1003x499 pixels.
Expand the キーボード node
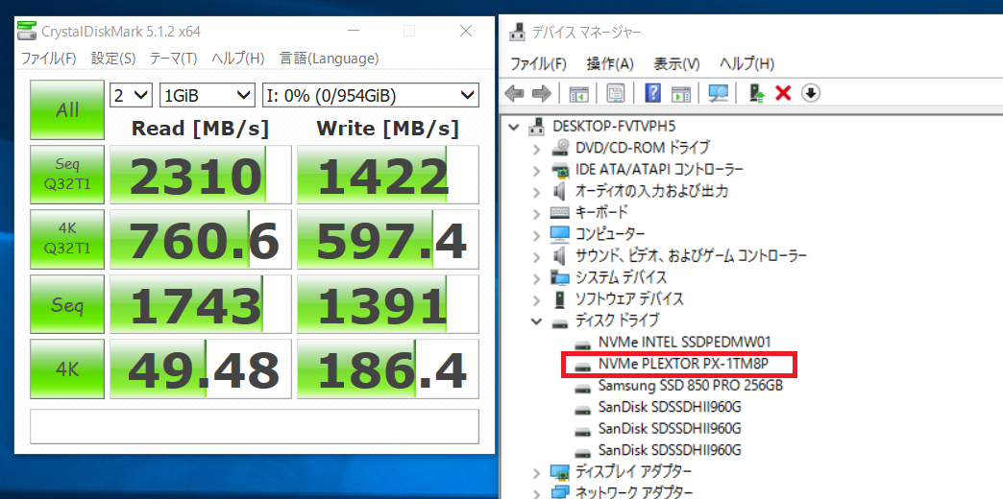(536, 213)
